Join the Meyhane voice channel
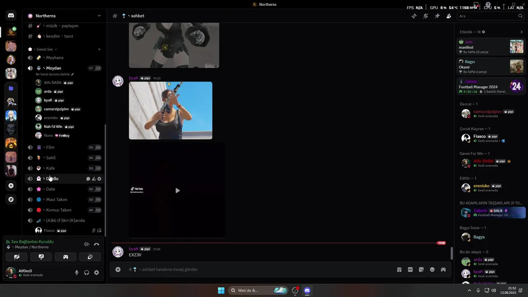This screenshot has height=297, width=528. (x=64, y=58)
